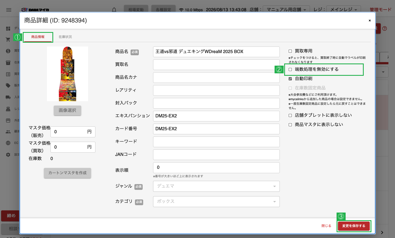Tick 店舗タブレットに表示しない checkbox

(x=290, y=115)
